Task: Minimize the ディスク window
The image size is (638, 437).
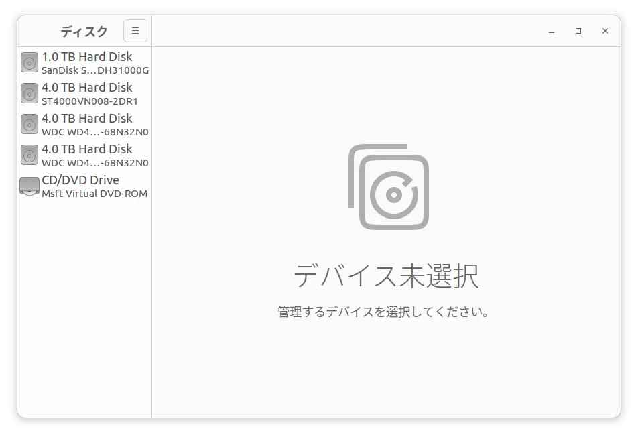Action: tap(552, 31)
